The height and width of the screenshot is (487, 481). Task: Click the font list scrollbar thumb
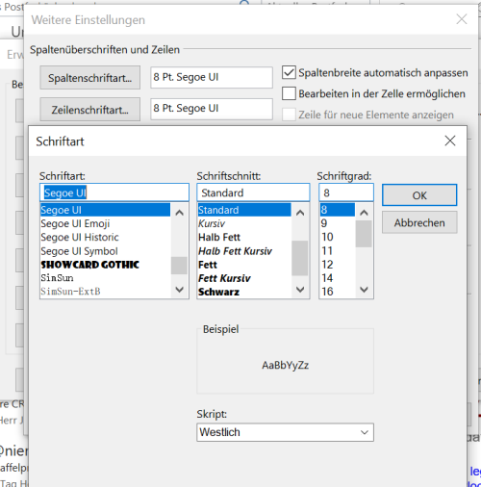pos(179,266)
